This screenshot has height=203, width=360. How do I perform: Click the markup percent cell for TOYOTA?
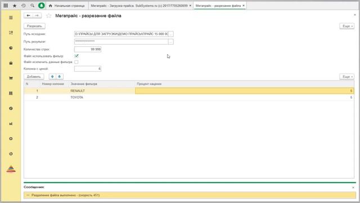pos(245,98)
